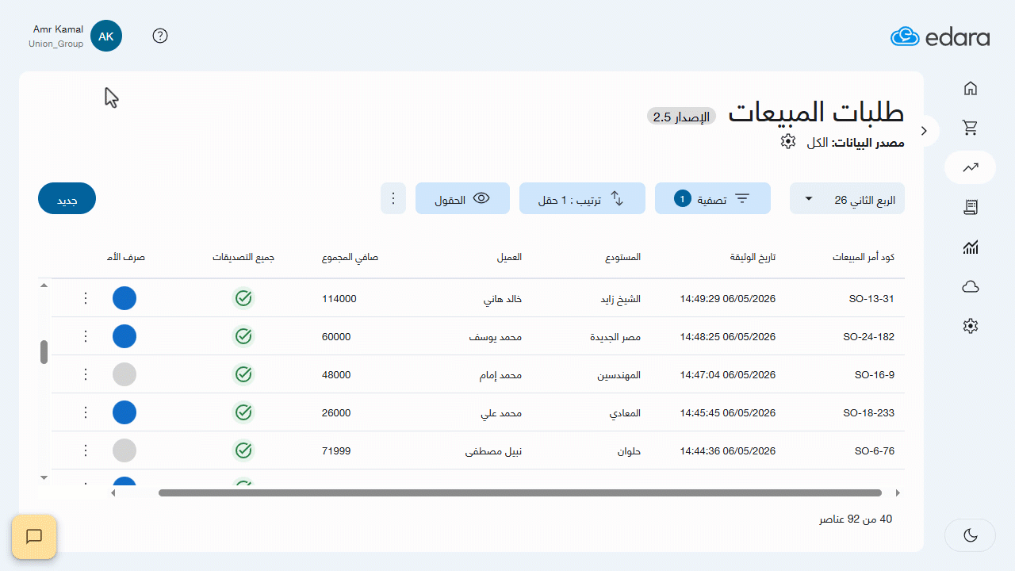Open the bar chart reports icon
This screenshot has width=1015, height=571.
coord(970,247)
